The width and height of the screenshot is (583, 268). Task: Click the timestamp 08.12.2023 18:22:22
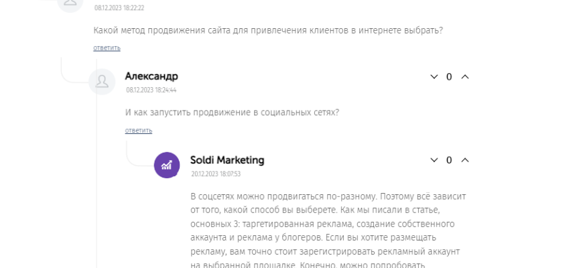coord(119,8)
